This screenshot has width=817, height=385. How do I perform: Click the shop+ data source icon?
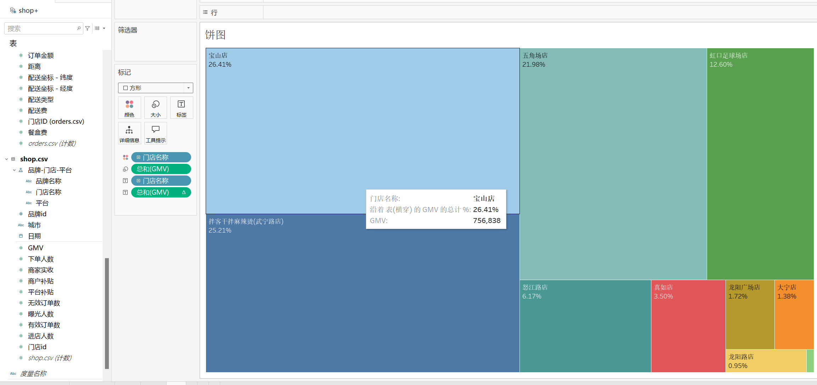tap(13, 11)
